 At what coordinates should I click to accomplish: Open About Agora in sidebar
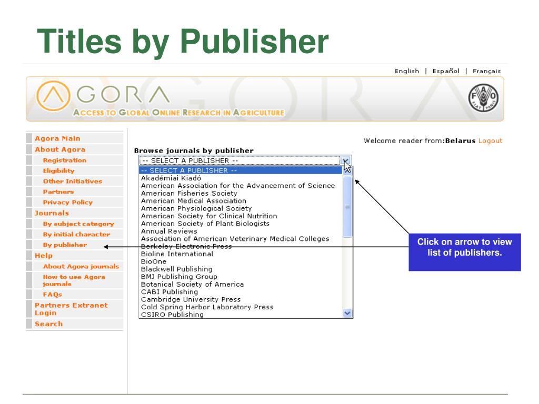(60, 149)
